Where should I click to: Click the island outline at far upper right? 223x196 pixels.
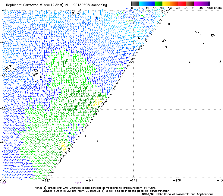pos(213,35)
